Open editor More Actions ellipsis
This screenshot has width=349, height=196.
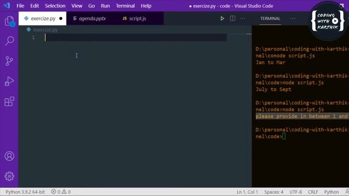pyautogui.click(x=243, y=19)
